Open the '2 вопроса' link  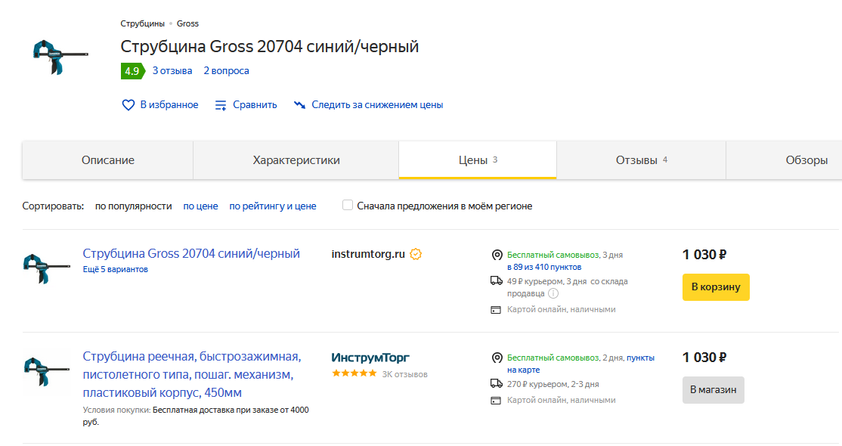226,71
